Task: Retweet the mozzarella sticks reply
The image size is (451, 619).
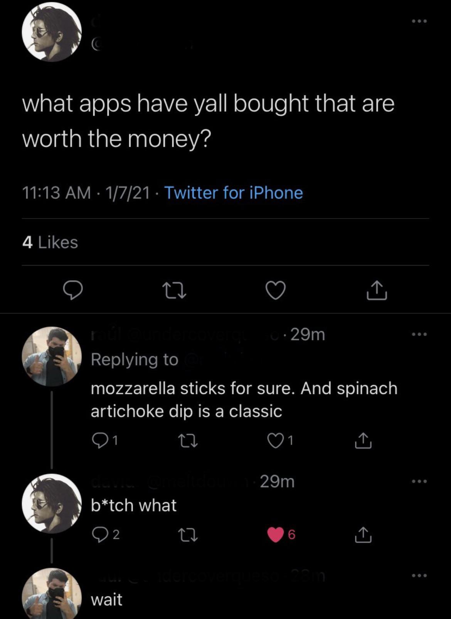Action: [188, 440]
